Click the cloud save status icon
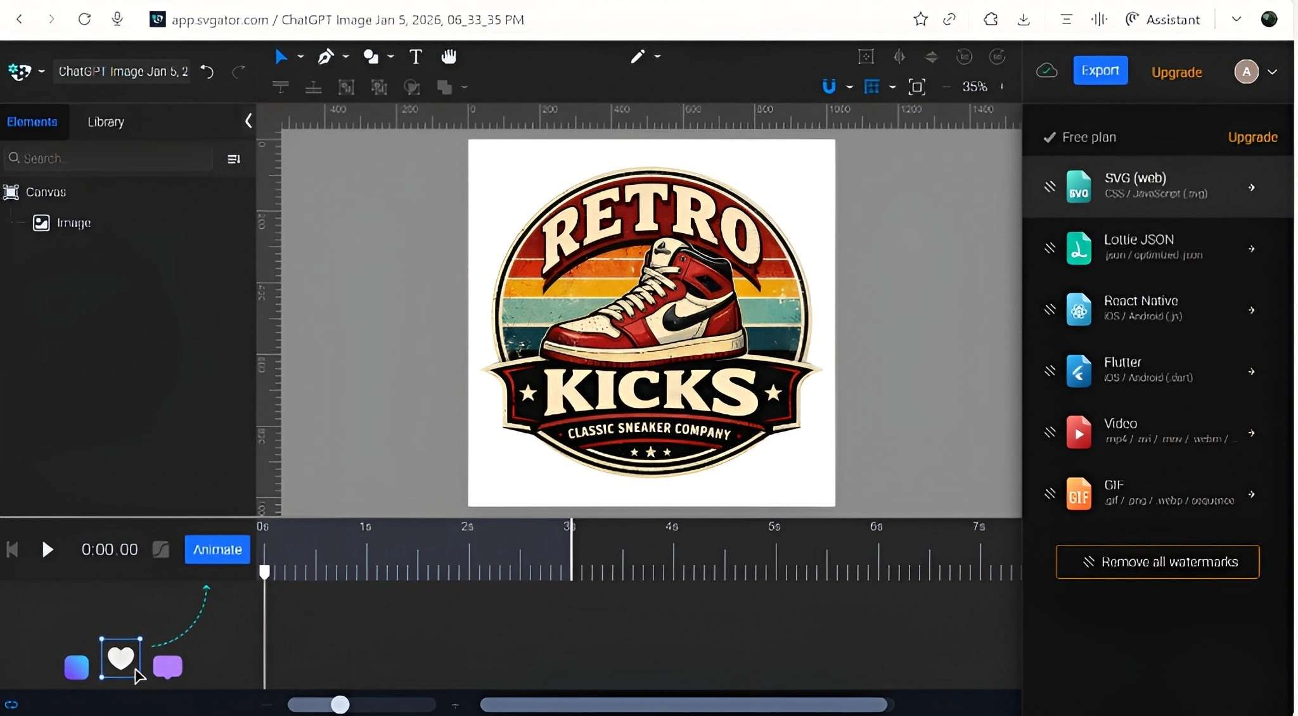The width and height of the screenshot is (1298, 716). pyautogui.click(x=1046, y=71)
